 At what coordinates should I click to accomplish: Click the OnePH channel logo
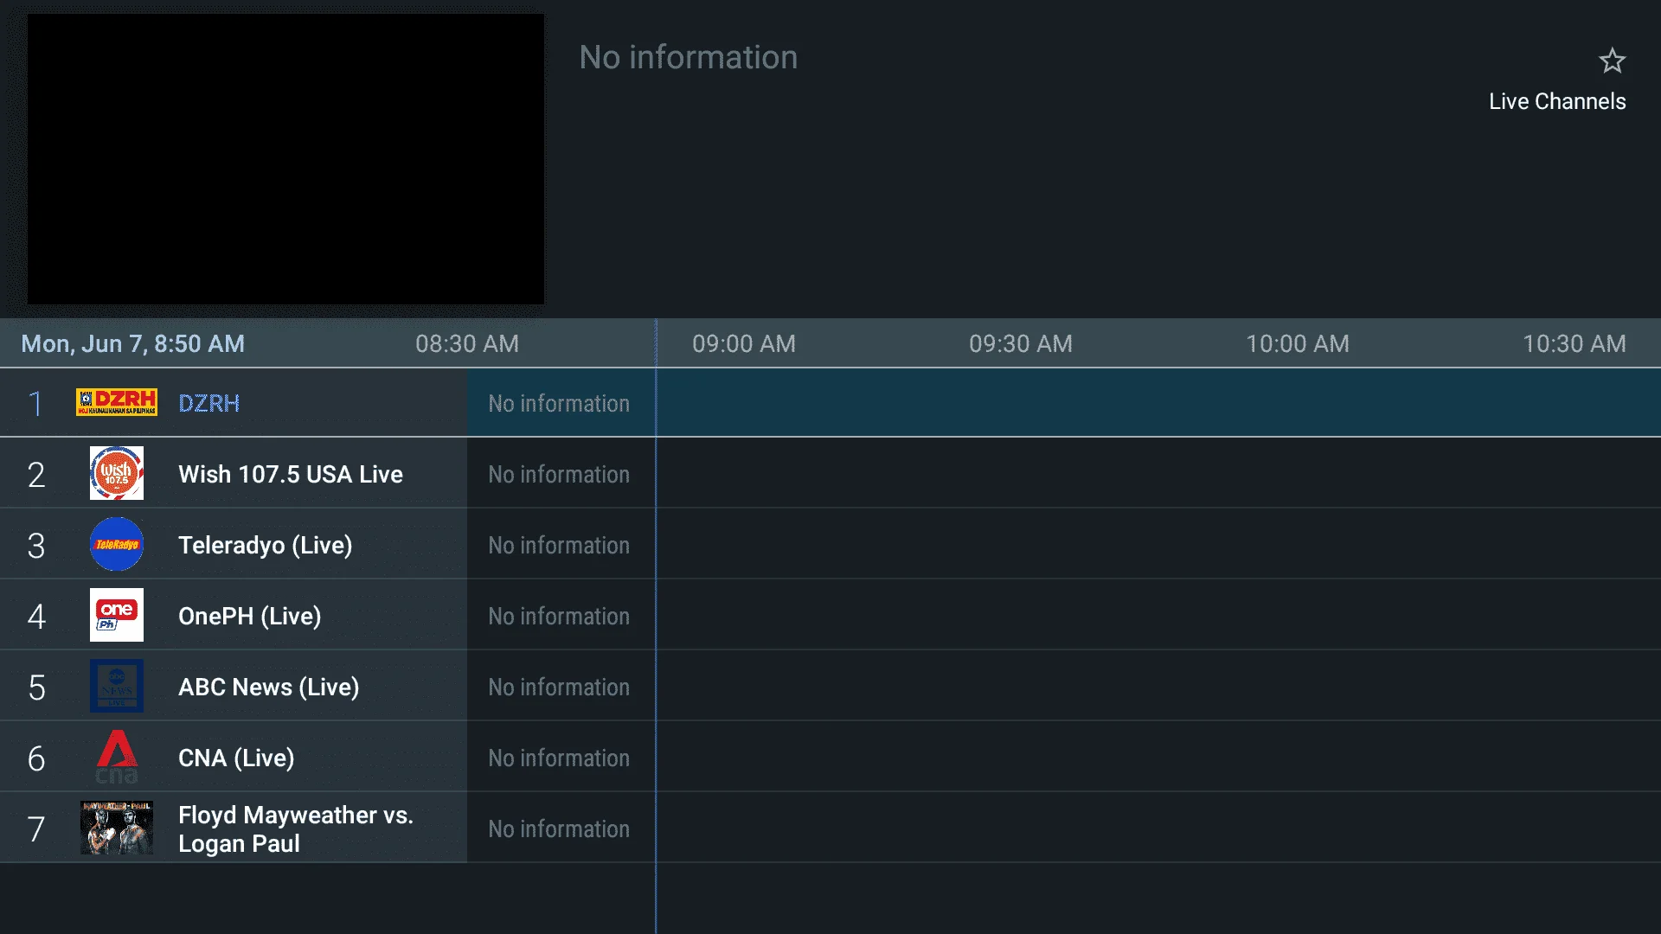117,615
